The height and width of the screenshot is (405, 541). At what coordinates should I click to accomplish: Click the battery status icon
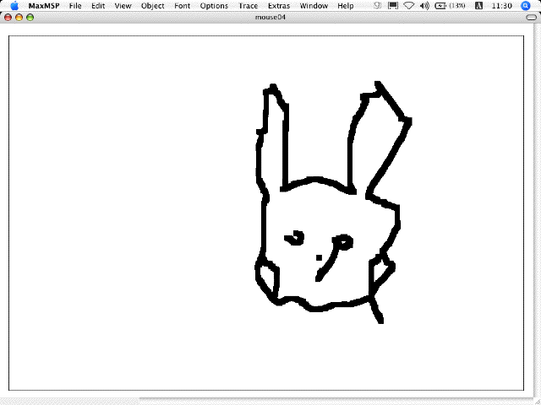point(441,6)
